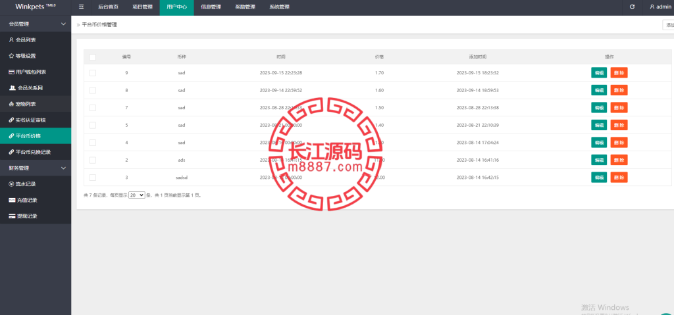Screen dimensions: 674x315
Task: Open 会员关系网 in the sidebar
Action: coord(36,87)
